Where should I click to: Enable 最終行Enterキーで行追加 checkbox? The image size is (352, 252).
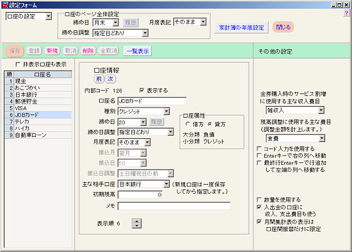pos(259,162)
